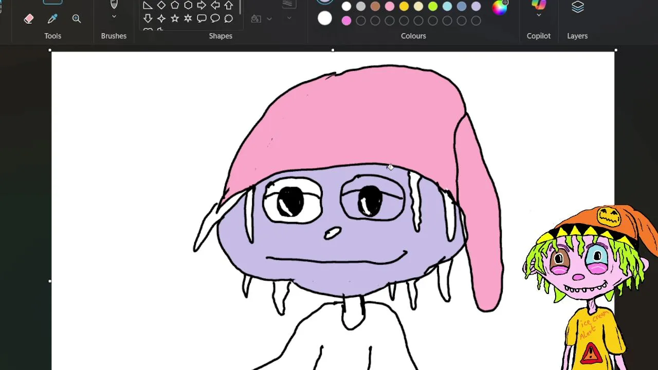Screen dimensions: 658x370
Task: Pick the cloud callout shape
Action: pyautogui.click(x=229, y=18)
